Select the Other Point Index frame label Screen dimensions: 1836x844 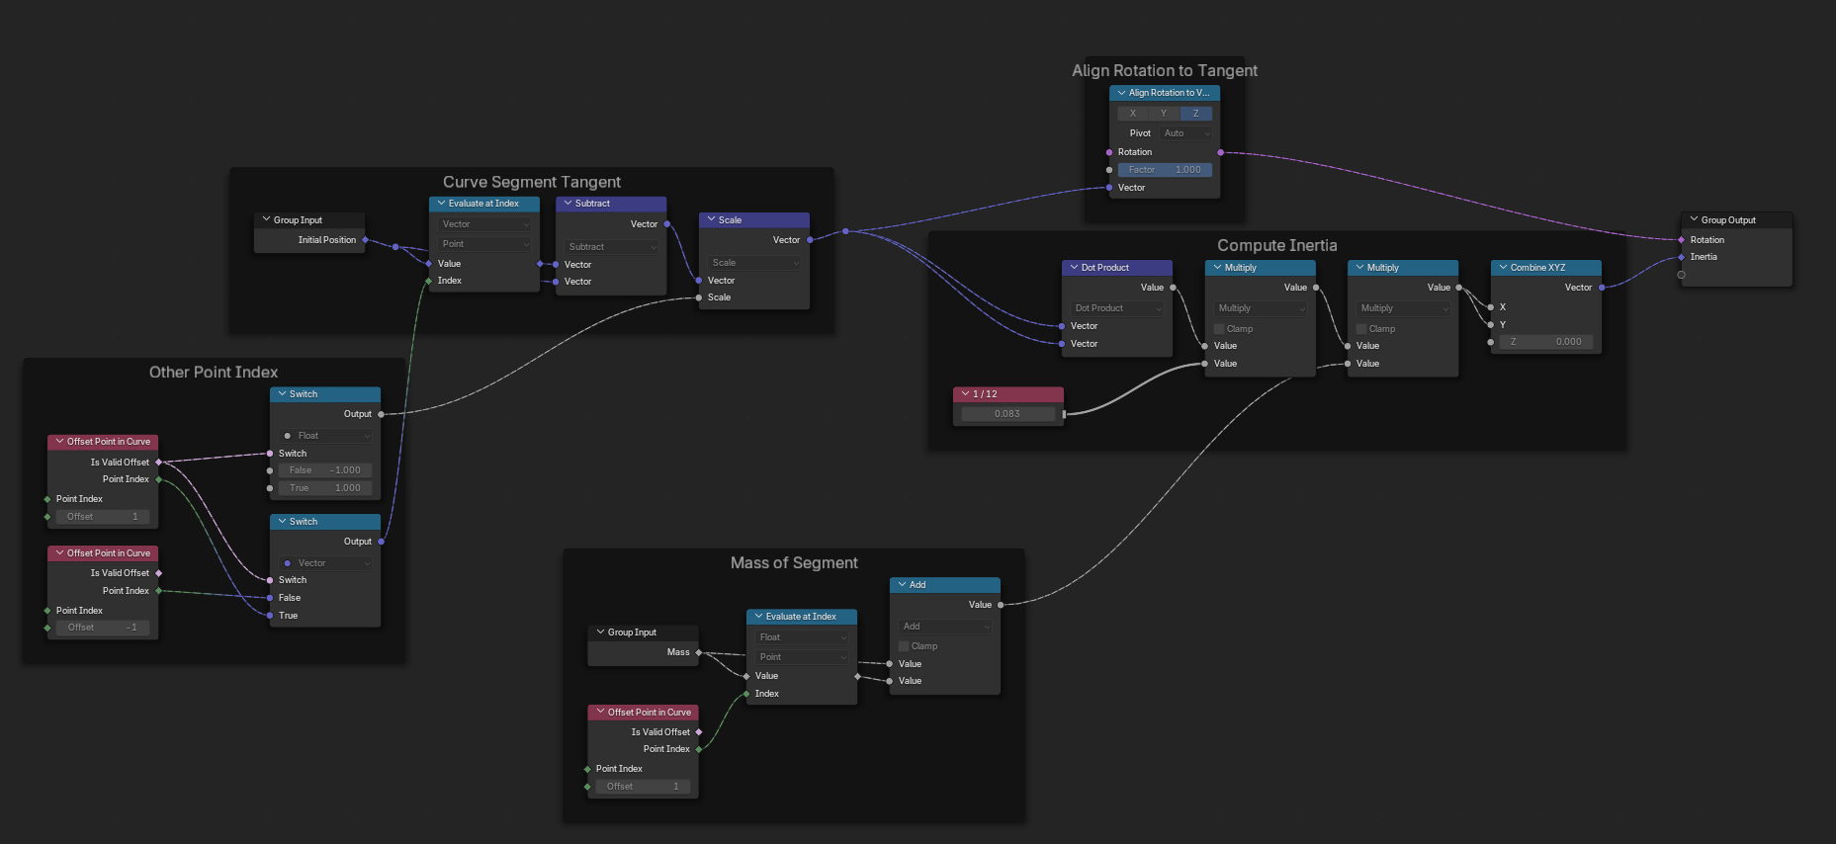(x=214, y=373)
